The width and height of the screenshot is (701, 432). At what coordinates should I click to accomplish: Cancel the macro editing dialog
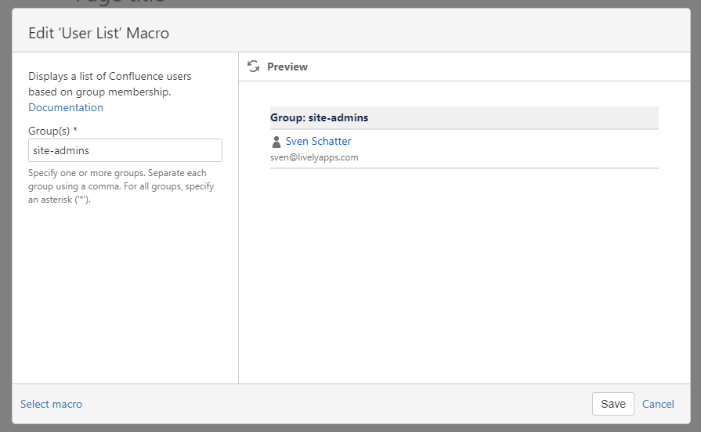coord(658,404)
